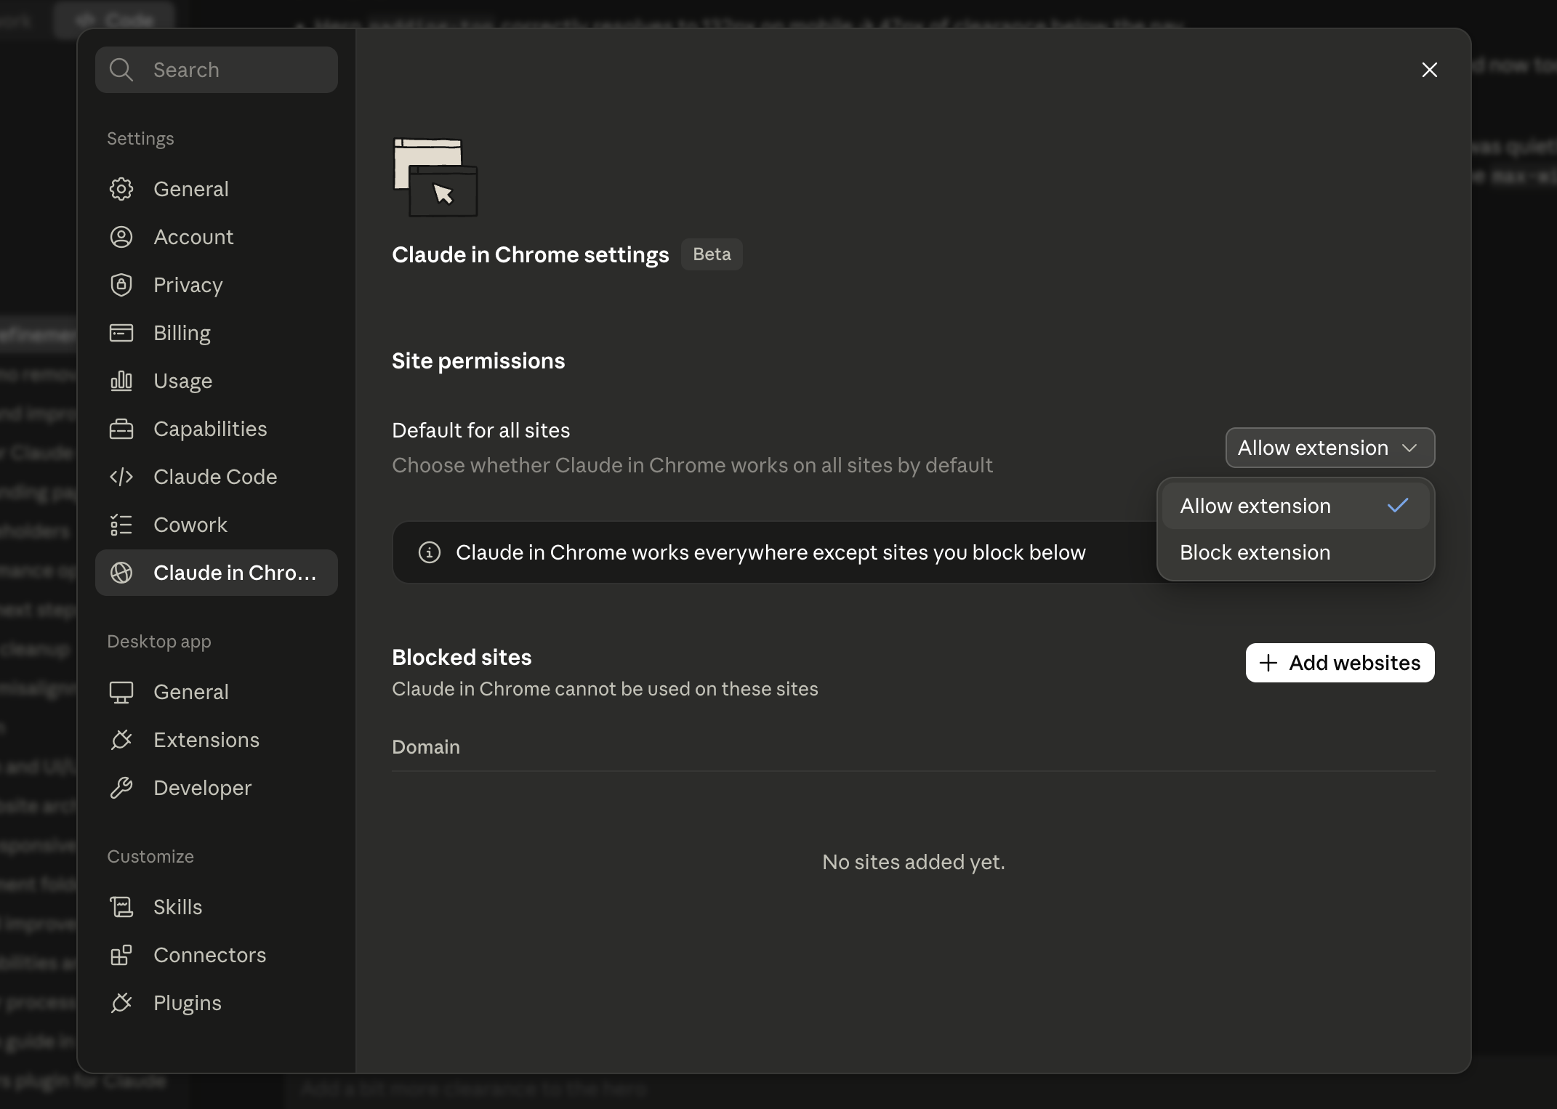The width and height of the screenshot is (1557, 1109).
Task: Click the Site permissions heading
Action: pos(478,361)
